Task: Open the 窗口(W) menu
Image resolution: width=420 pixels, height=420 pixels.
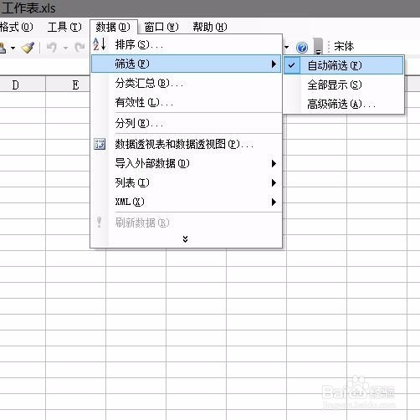Action: pos(161,27)
